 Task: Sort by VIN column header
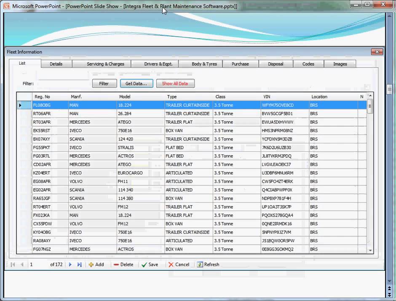285,97
